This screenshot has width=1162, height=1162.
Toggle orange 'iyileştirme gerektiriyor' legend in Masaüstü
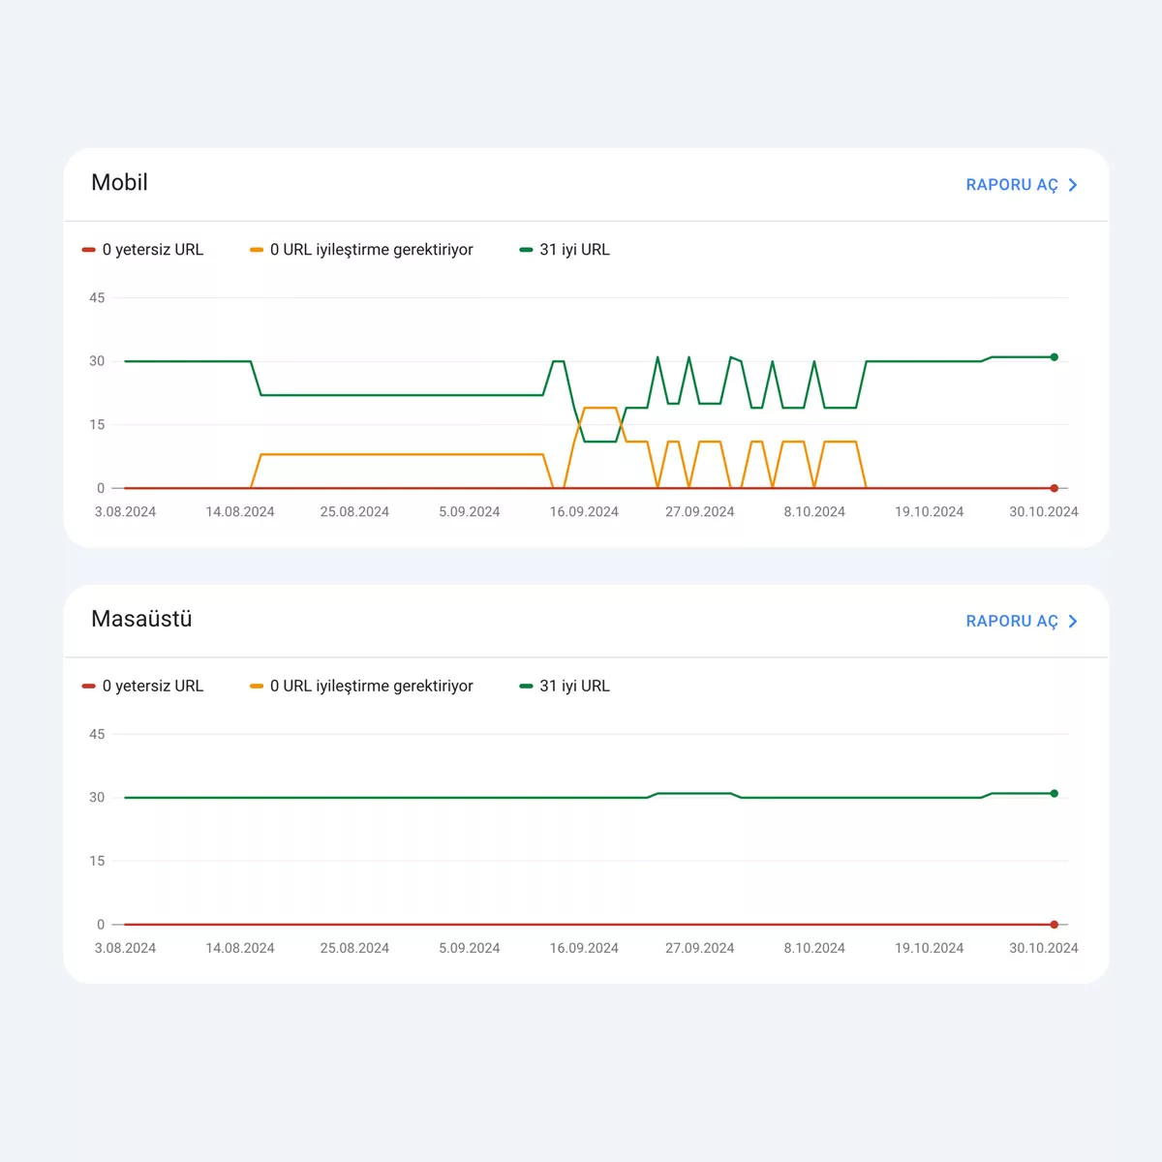[361, 687]
